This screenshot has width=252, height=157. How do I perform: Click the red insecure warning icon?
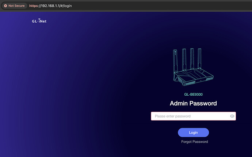click(5, 6)
